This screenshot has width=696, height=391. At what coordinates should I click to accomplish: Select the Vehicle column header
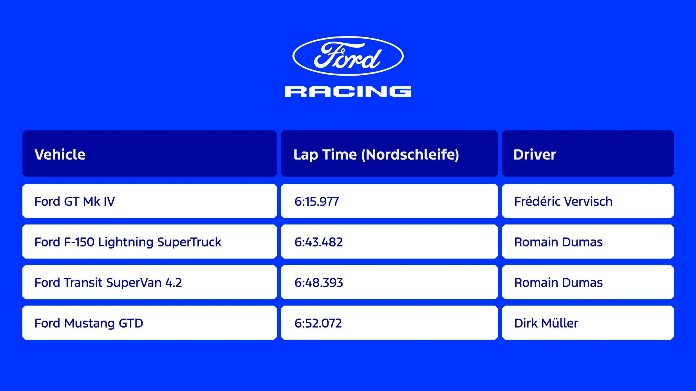[60, 154]
